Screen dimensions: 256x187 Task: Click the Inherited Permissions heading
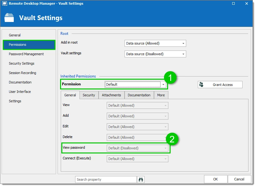click(78, 76)
